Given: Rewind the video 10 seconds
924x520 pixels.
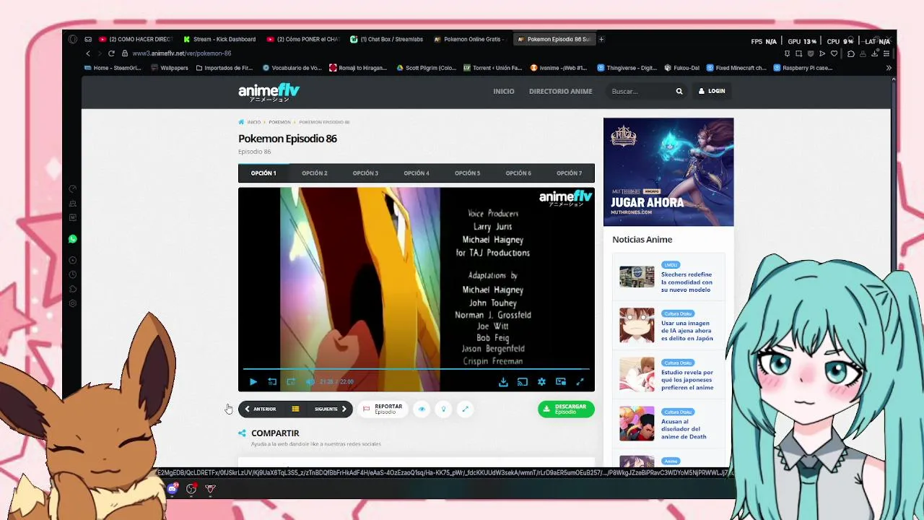Looking at the screenshot, I should (272, 381).
